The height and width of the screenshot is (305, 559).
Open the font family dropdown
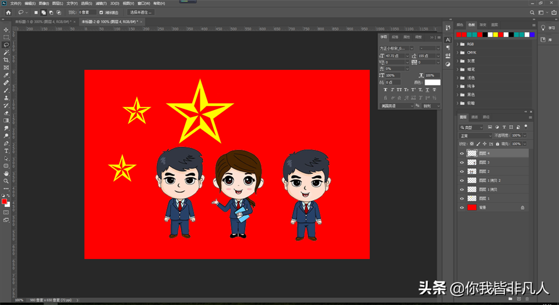click(412, 48)
